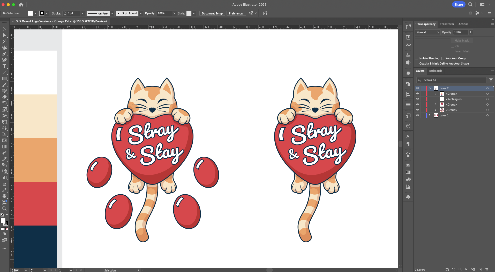Switch to the Artboards tab
495x272 pixels.
436,71
